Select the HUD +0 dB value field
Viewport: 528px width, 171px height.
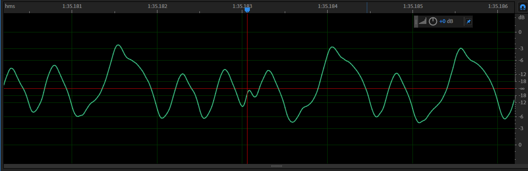pyautogui.click(x=446, y=22)
